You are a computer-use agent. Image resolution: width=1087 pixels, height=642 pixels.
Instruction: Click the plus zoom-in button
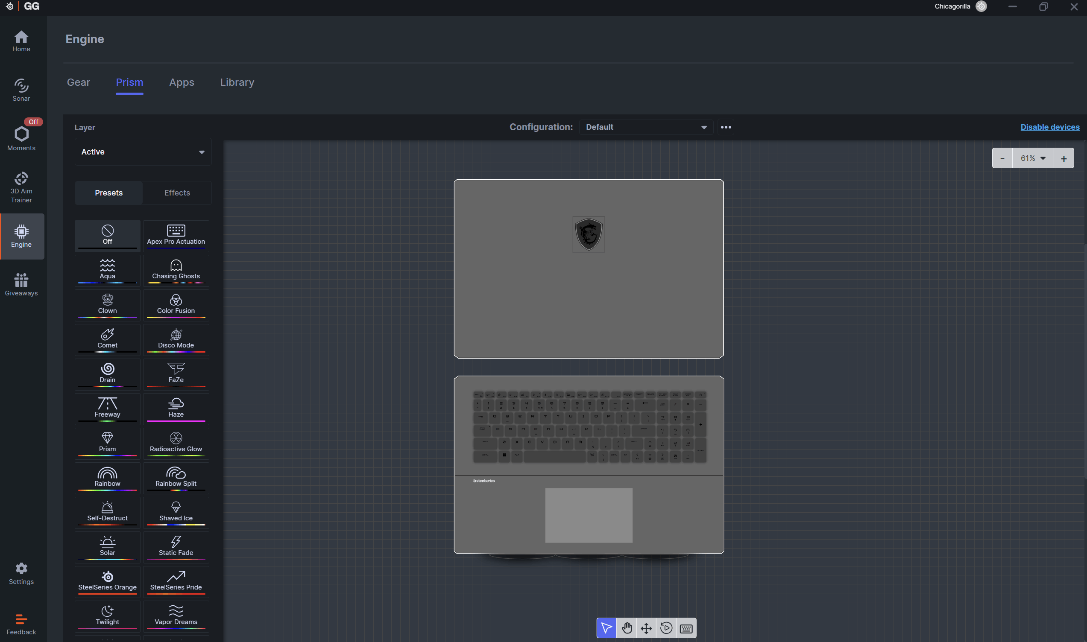point(1063,158)
